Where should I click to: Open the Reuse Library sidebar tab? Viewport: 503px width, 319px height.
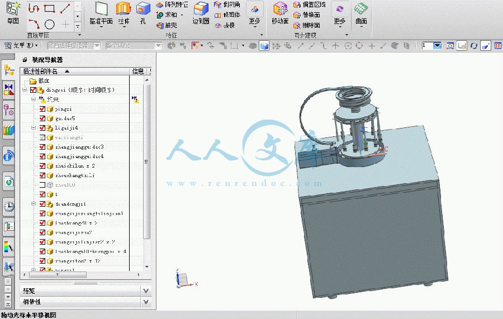click(8, 131)
